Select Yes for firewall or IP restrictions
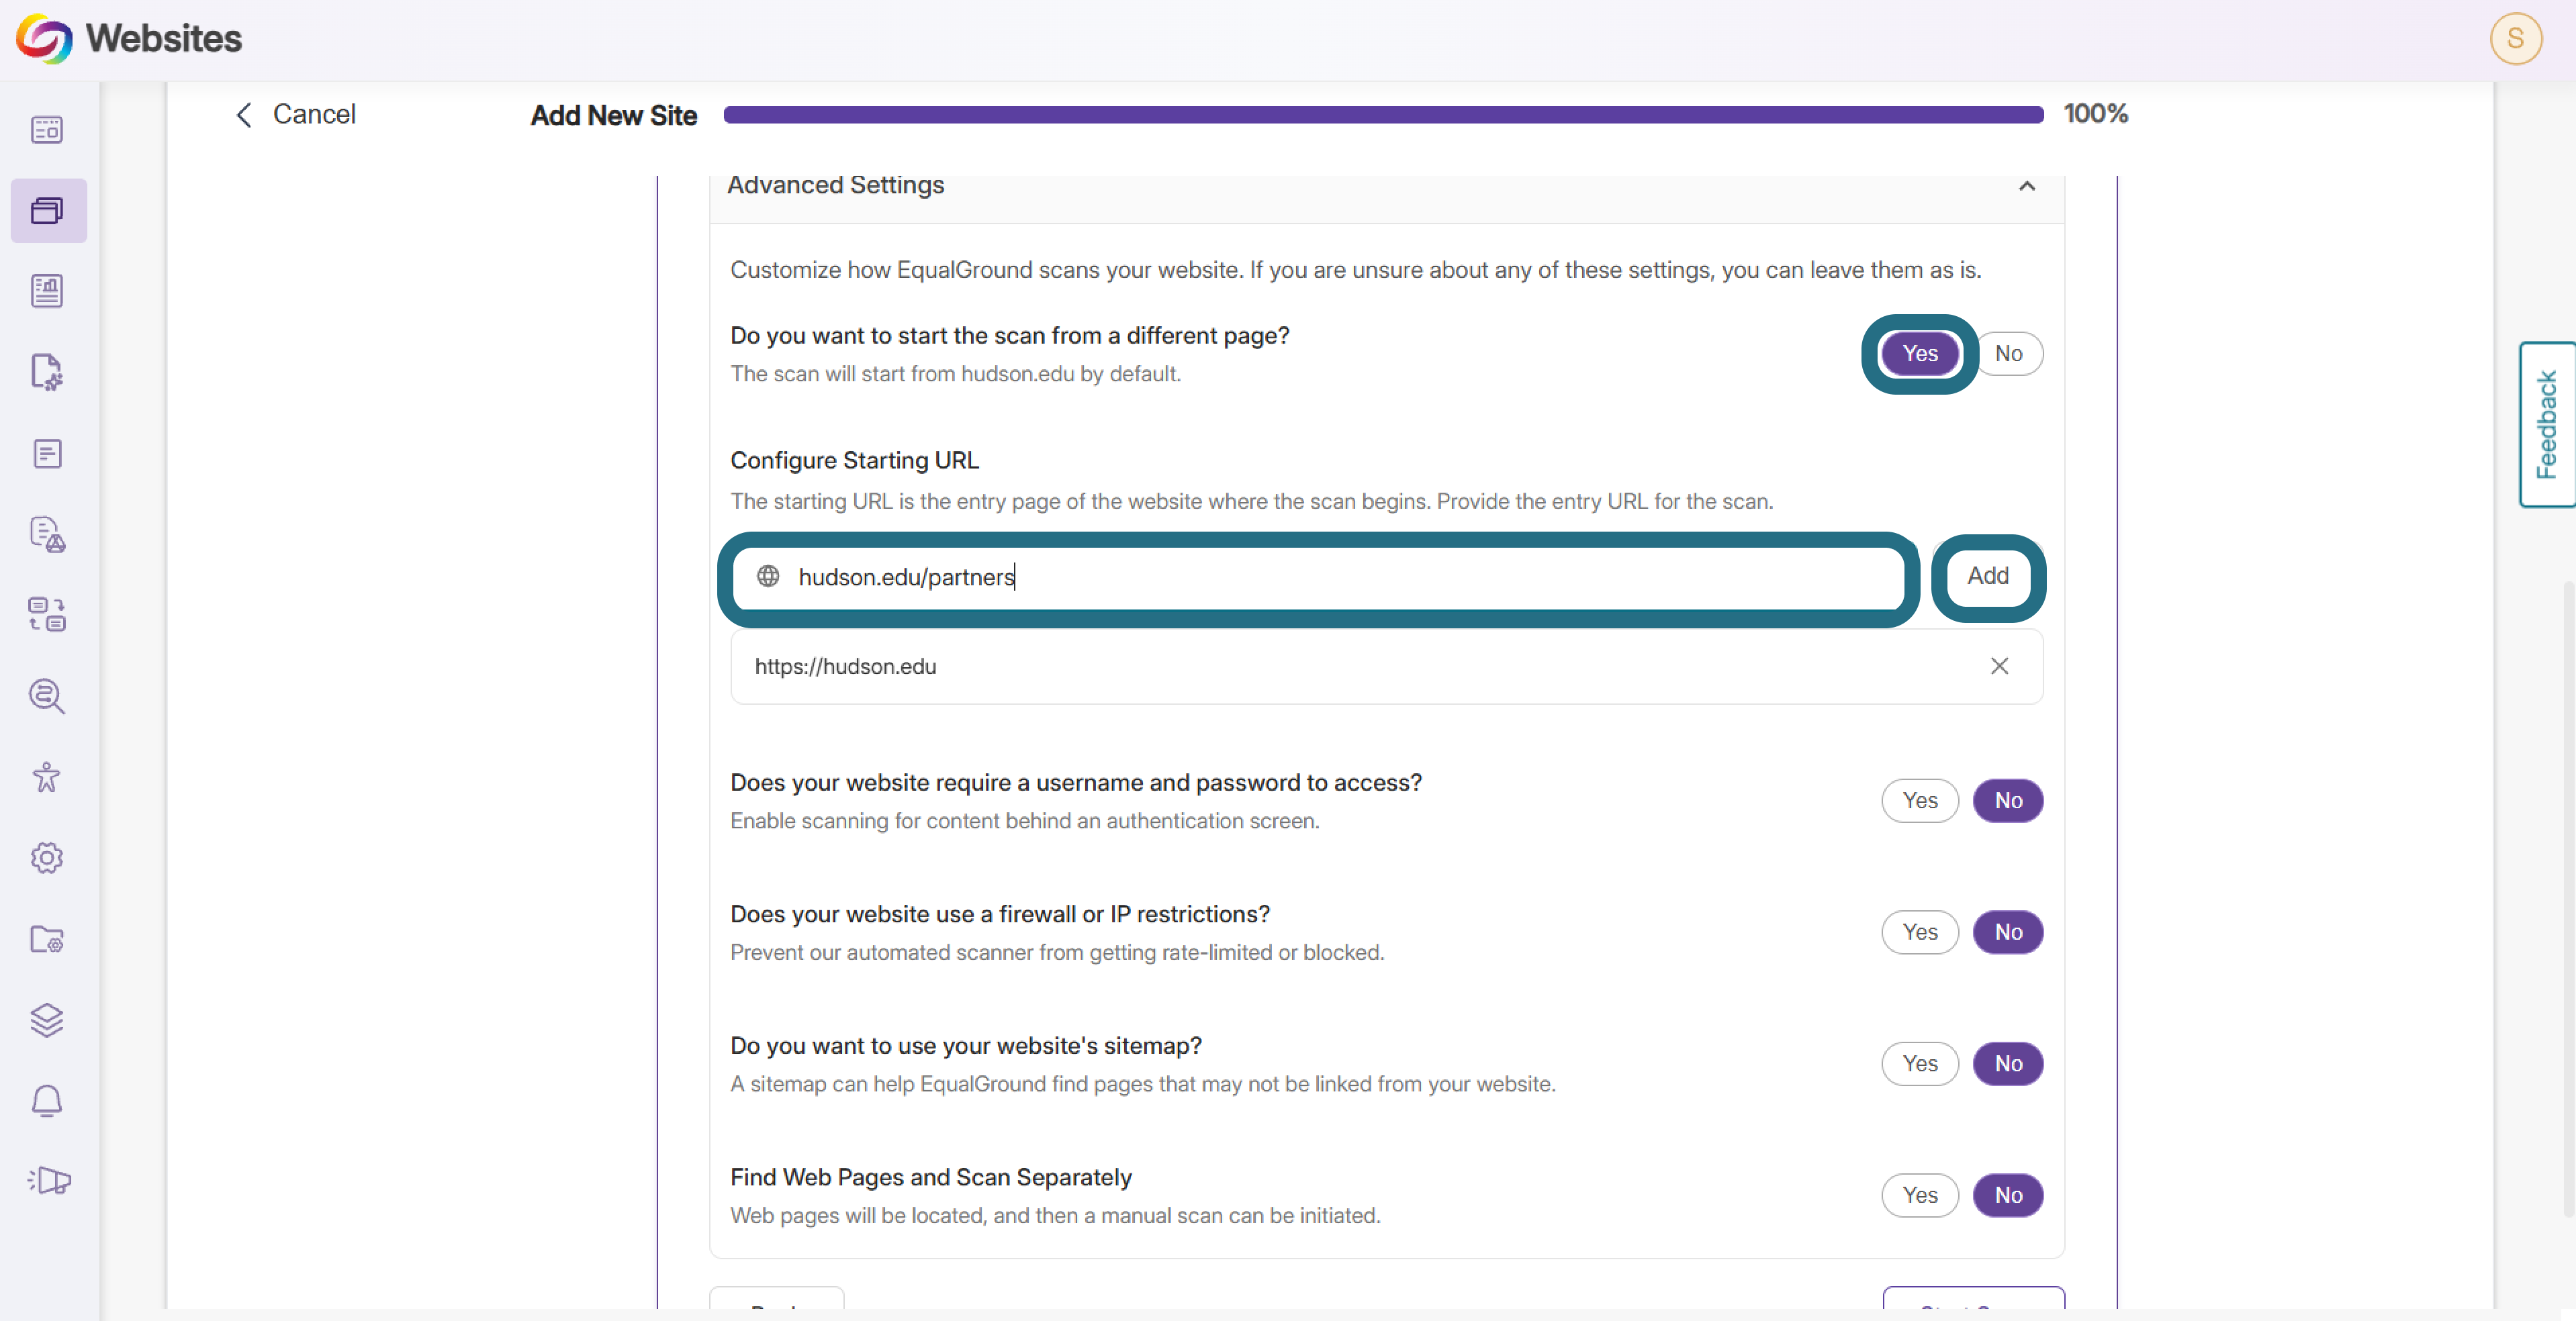This screenshot has height=1321, width=2576. pos(1919,933)
